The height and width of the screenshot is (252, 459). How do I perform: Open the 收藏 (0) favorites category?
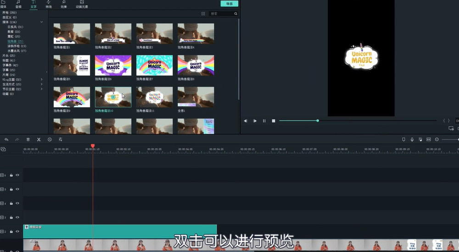pyautogui.click(x=8, y=94)
